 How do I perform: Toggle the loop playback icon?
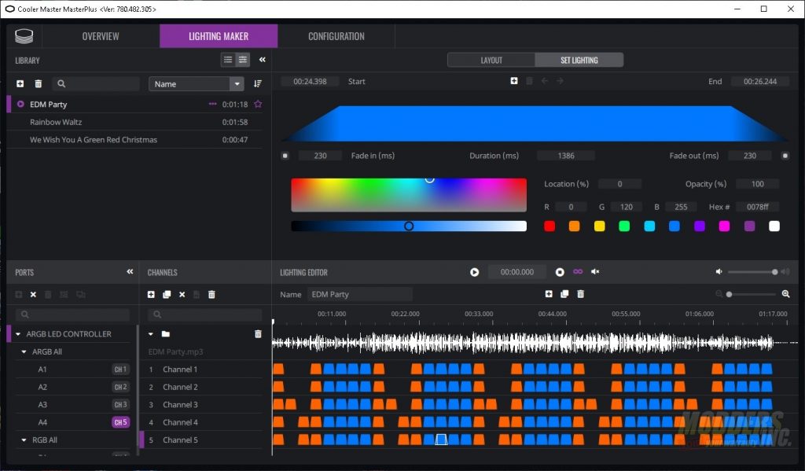pyautogui.click(x=578, y=272)
